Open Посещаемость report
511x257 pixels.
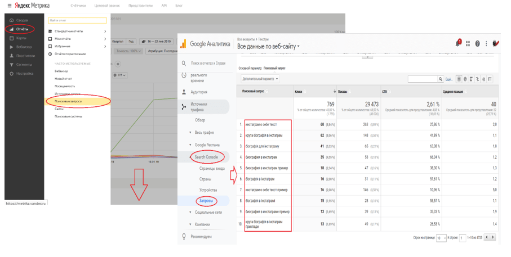(65, 86)
